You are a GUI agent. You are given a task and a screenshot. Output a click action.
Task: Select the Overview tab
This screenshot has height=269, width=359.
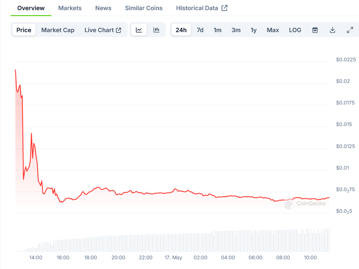coord(31,8)
